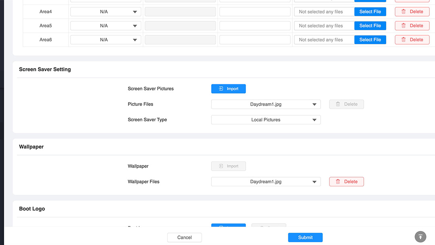Change Screen Saver Type from Local Pictures
The width and height of the screenshot is (435, 245).
pos(266,120)
